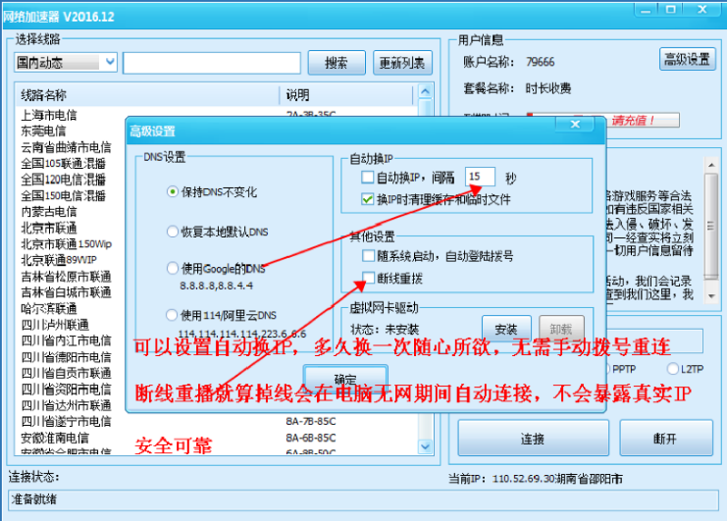Choose 使用114/阿里云DNS option
Screen dimensions: 727x521
[174, 316]
